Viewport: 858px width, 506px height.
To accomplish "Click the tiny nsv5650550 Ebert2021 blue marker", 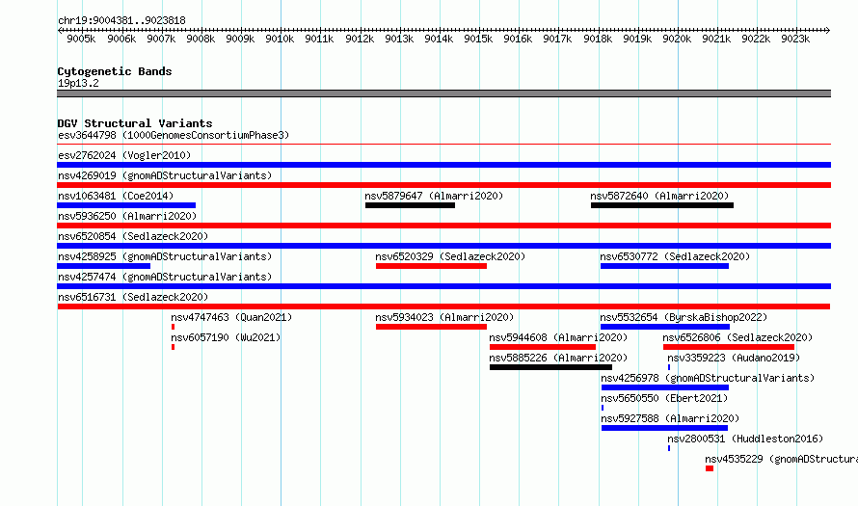I will coord(603,408).
